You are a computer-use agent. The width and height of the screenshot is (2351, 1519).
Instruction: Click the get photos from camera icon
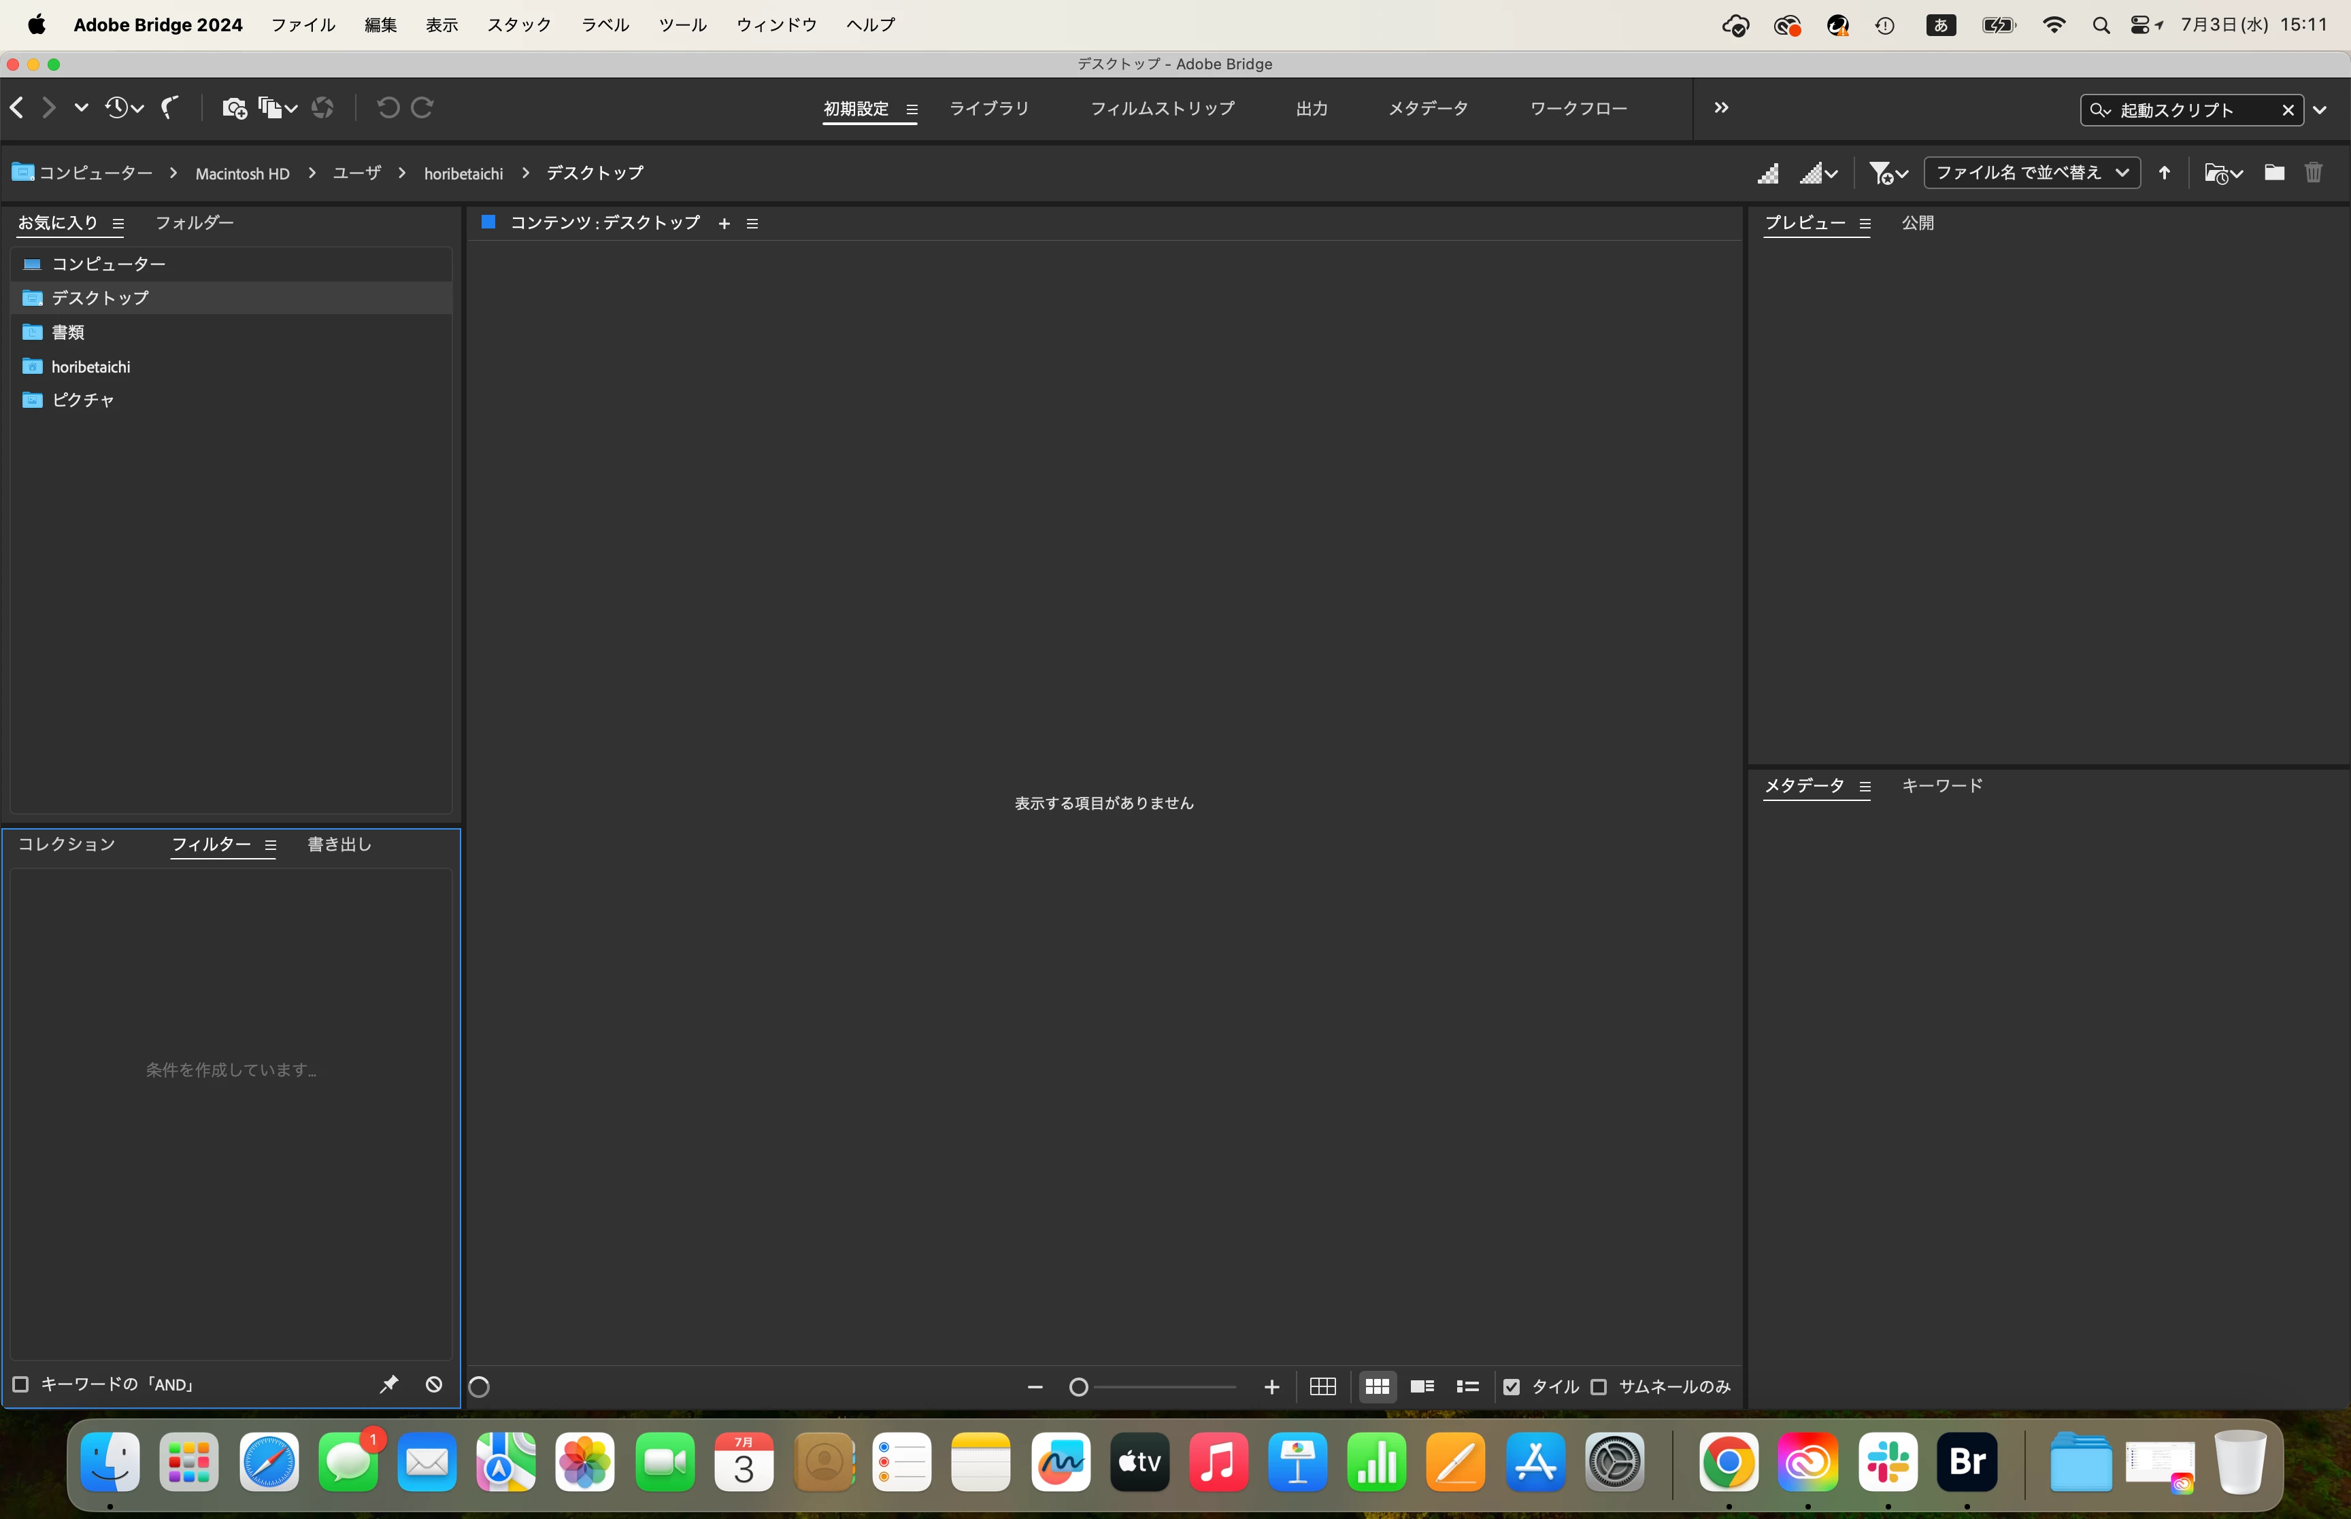pyautogui.click(x=234, y=107)
